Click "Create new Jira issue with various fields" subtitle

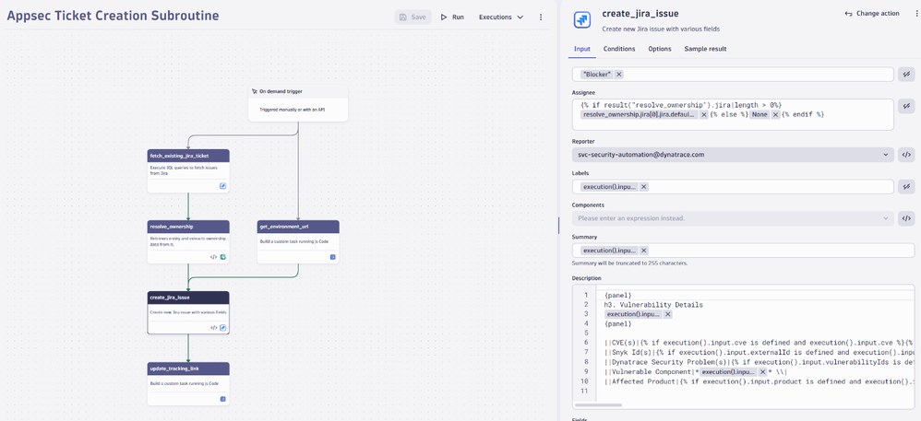click(x=661, y=29)
